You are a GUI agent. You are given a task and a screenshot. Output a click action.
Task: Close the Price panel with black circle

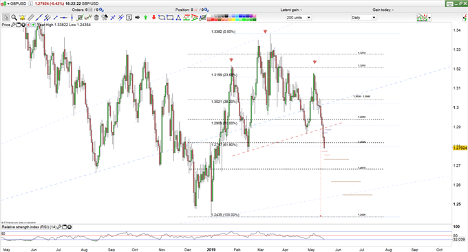[23, 25]
